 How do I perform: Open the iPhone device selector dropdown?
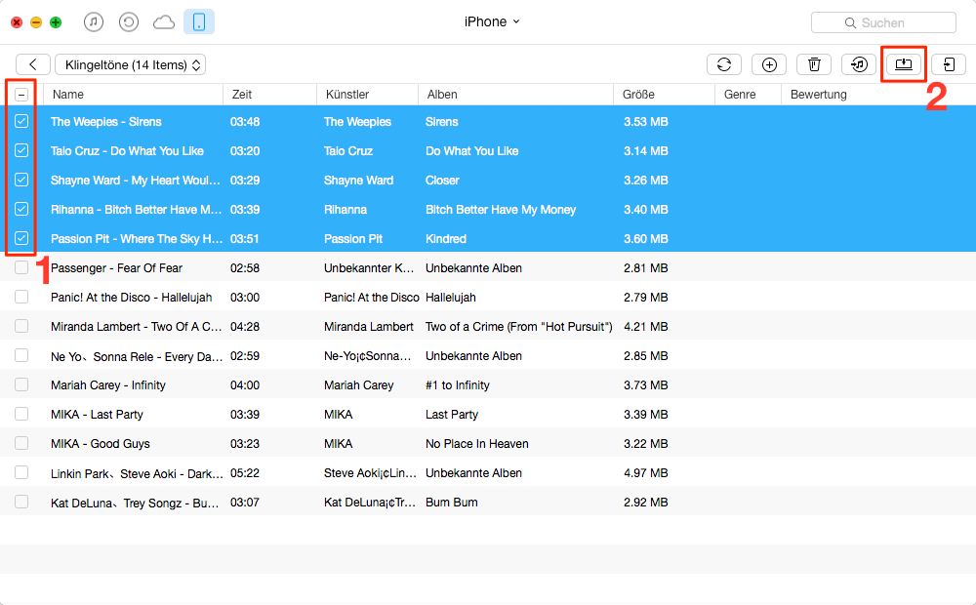pyautogui.click(x=492, y=21)
